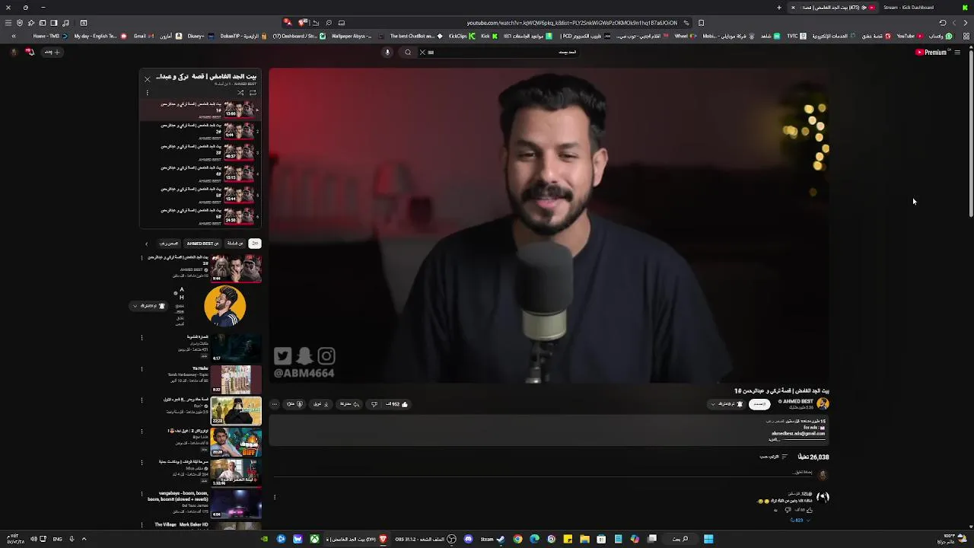The image size is (974, 548).
Task: Open system volume icon in tray
Action: pyautogui.click(x=33, y=540)
